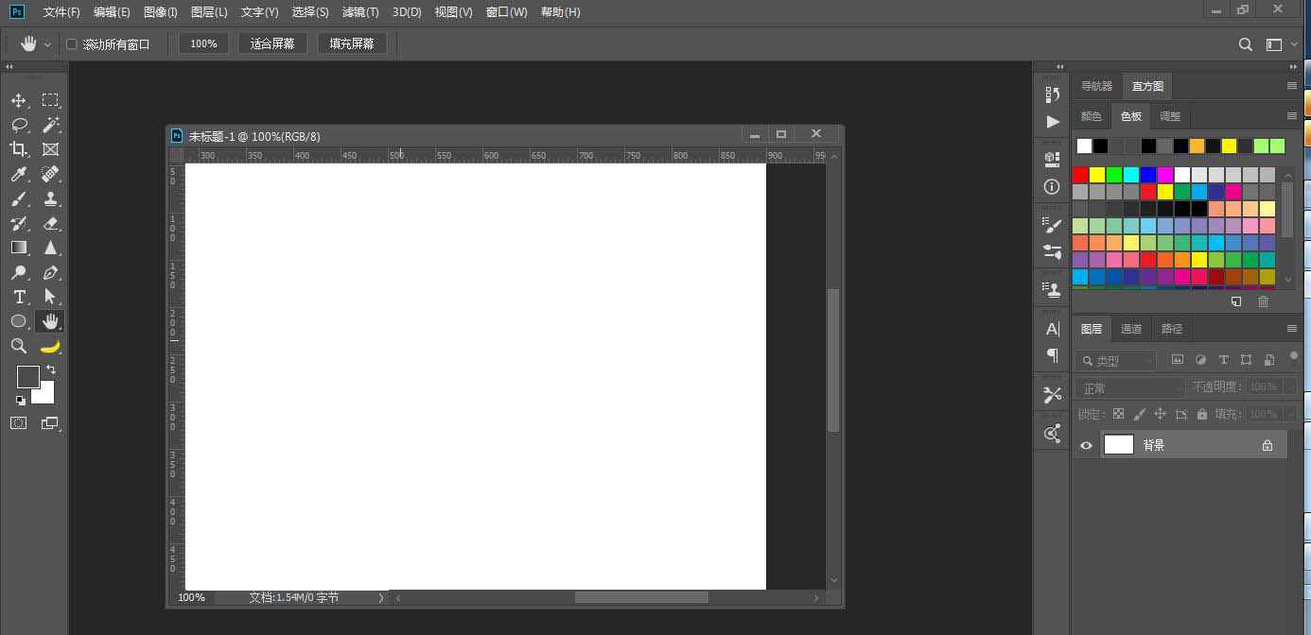Select the Dodge tool

click(x=19, y=272)
